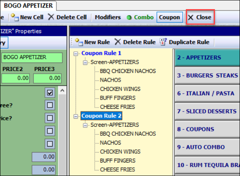The image size is (240, 176).
Task: Click the Duplicate Rule icon
Action: 163,42
